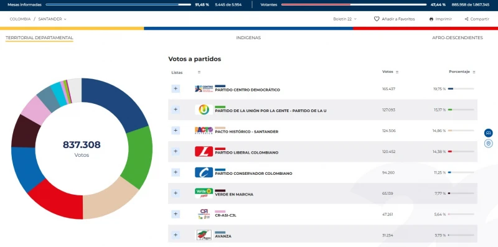Click the location pin icon on sidebar
Screen dimensions: 498x247
[x=489, y=144]
